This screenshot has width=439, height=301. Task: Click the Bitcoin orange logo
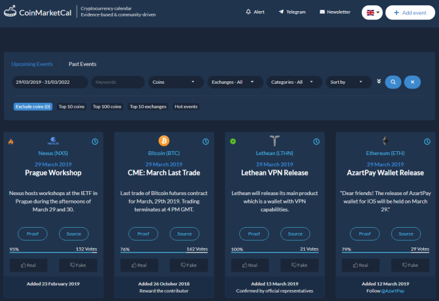coord(164,141)
